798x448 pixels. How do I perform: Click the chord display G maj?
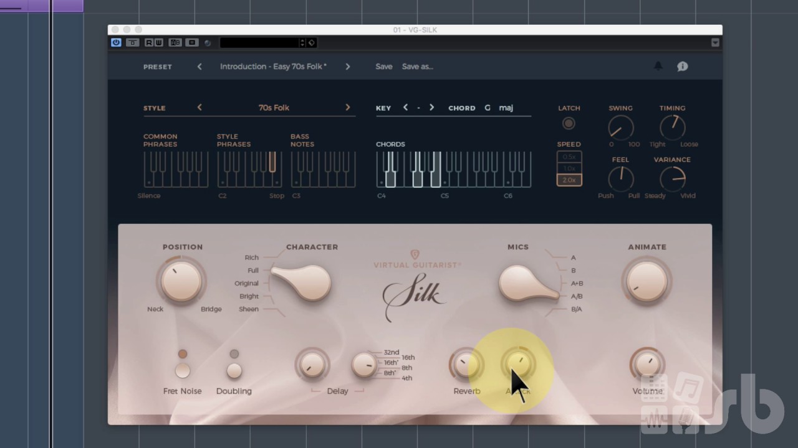click(x=499, y=108)
